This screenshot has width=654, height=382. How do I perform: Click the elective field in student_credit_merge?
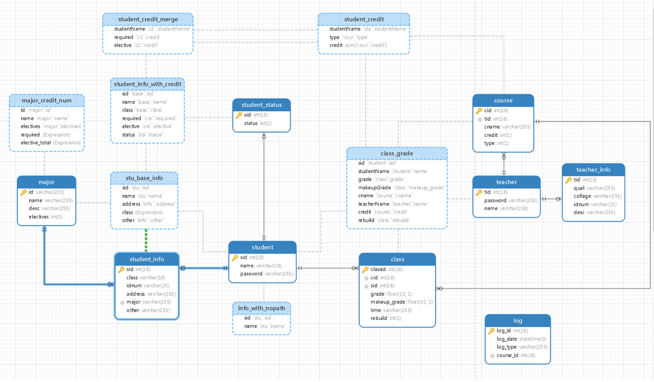137,46
